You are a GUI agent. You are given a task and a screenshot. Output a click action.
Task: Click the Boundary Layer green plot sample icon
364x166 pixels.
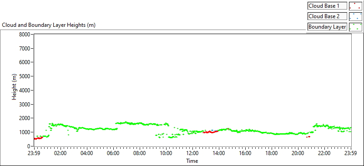click(355, 27)
